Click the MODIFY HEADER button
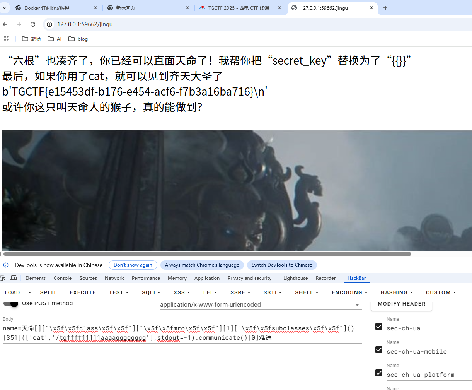The width and height of the screenshot is (472, 390). [402, 304]
